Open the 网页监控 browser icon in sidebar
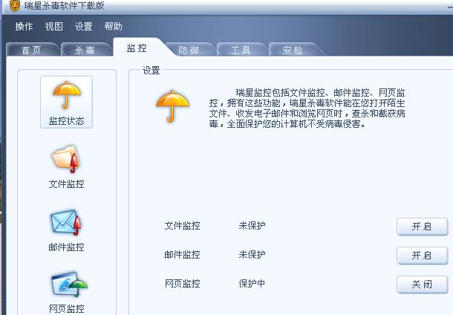Image resolution: width=453 pixels, height=315 pixels. 69,284
